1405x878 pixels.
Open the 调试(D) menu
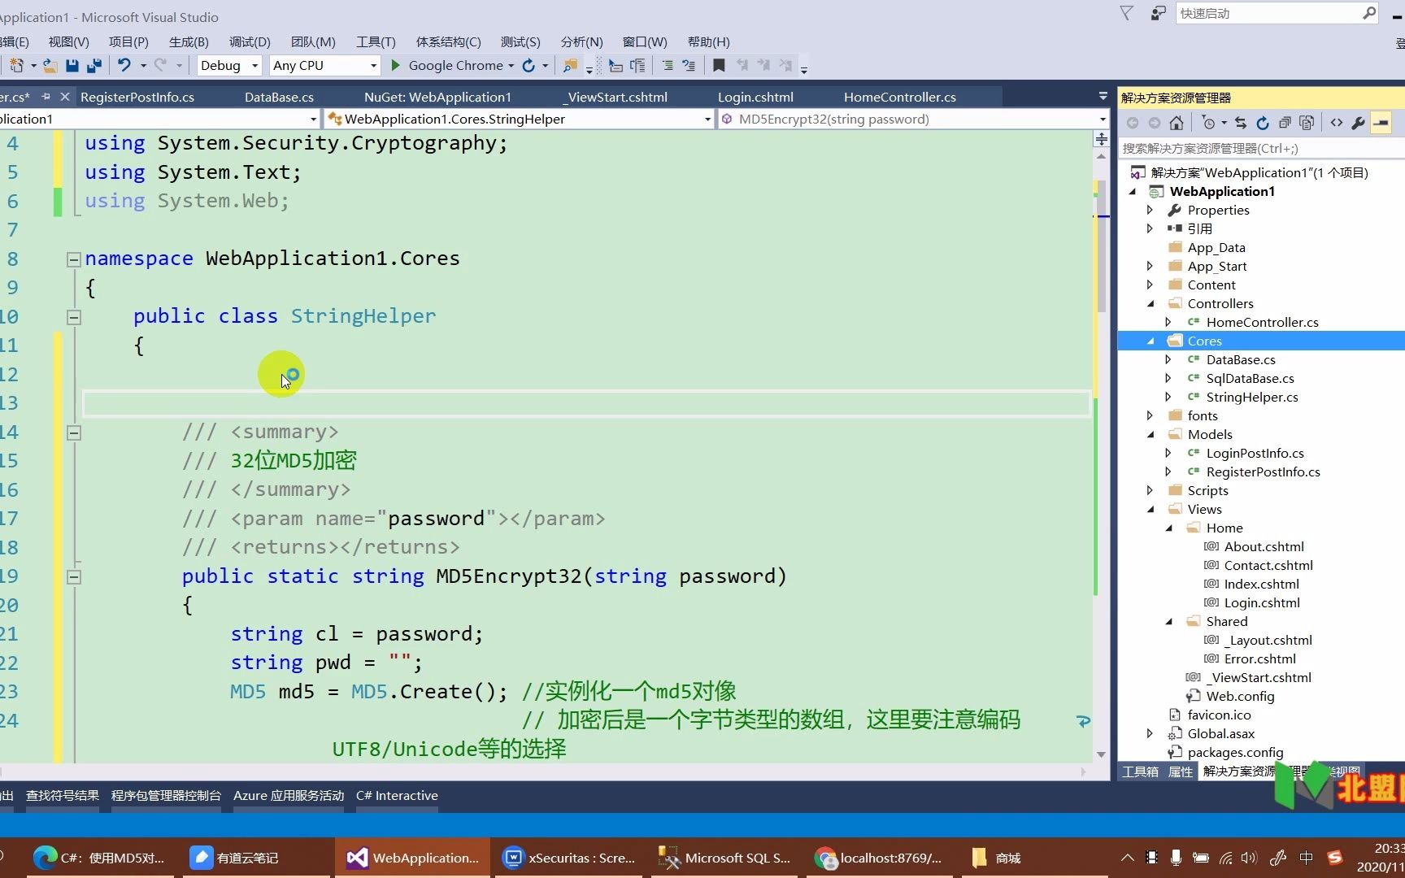(250, 41)
